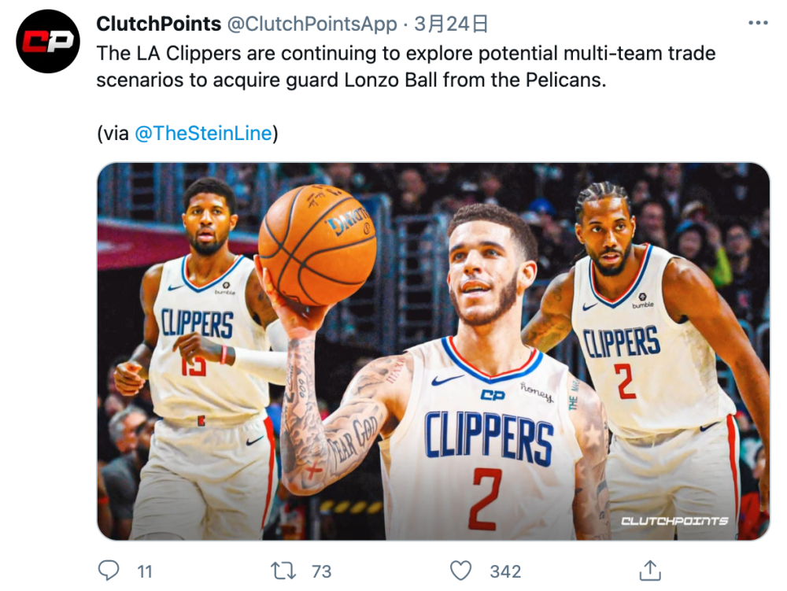This screenshot has height=591, width=787.
Task: Open the reply comment icon
Action: (x=109, y=571)
